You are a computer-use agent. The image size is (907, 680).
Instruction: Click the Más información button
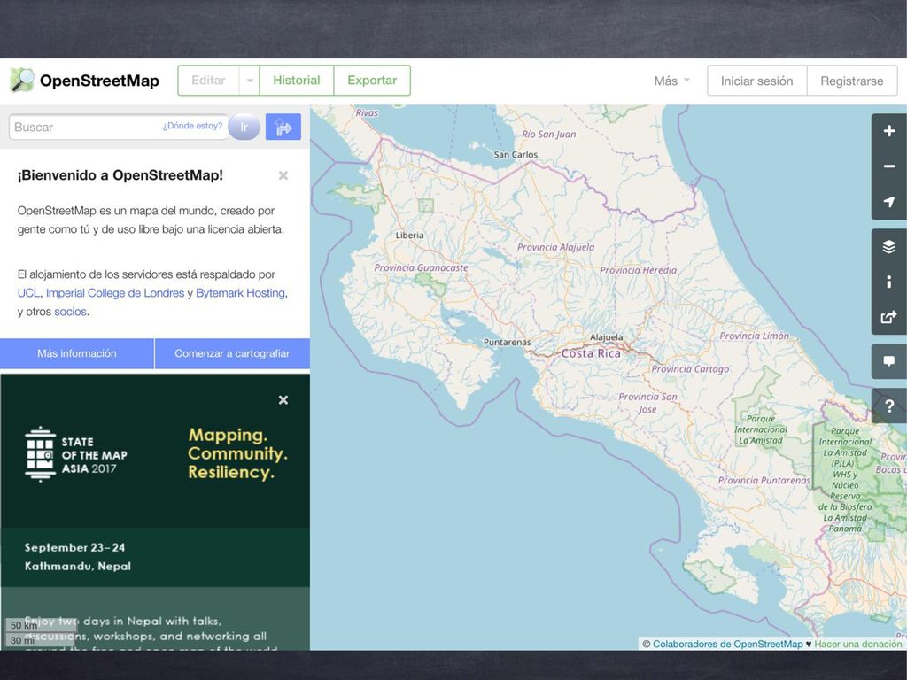(x=77, y=353)
